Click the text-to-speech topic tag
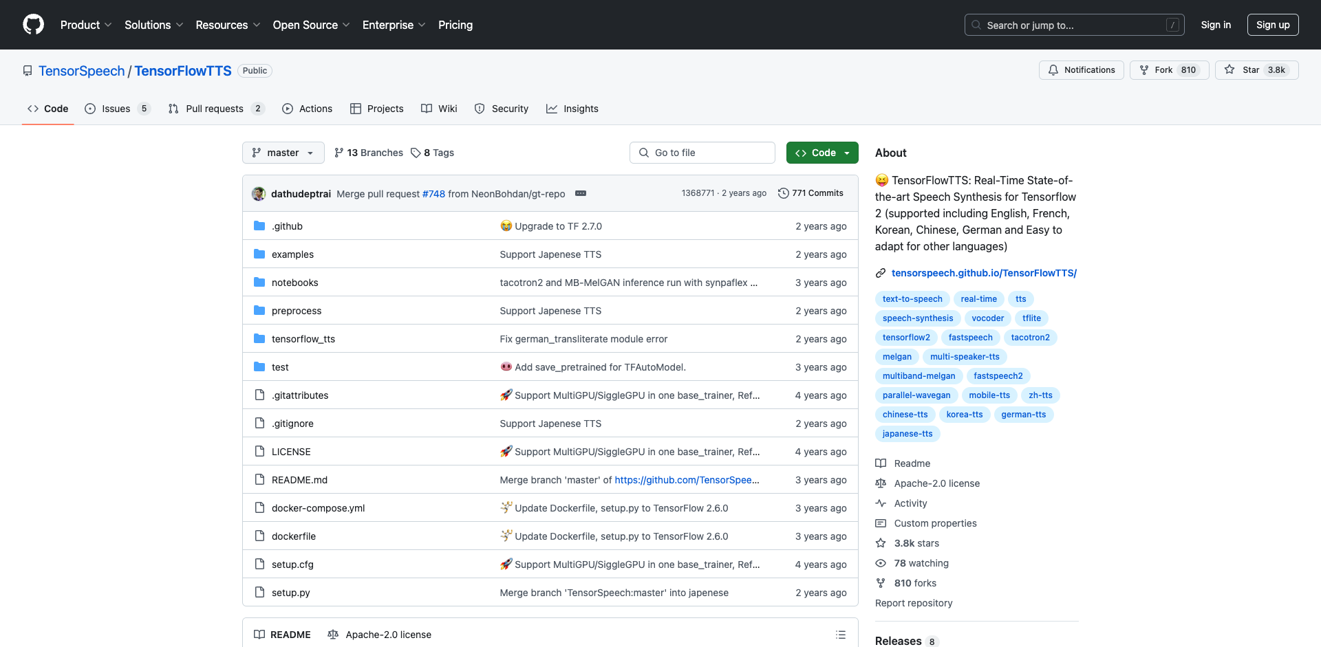Screen dimensions: 1321x647 [x=912, y=299]
